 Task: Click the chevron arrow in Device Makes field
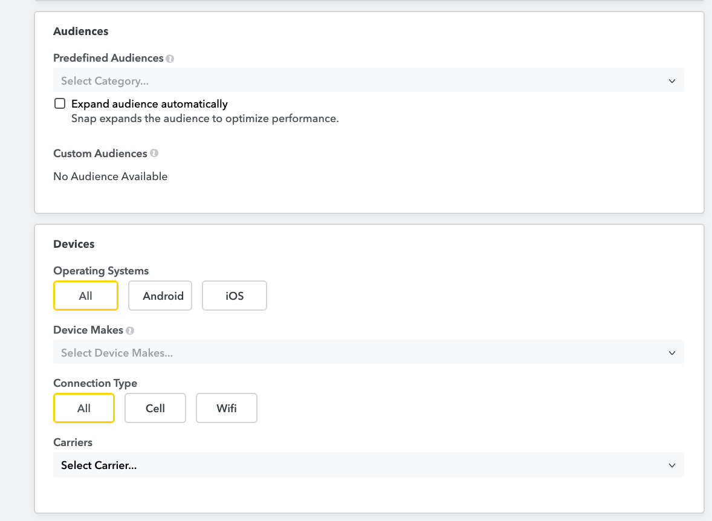pos(672,353)
